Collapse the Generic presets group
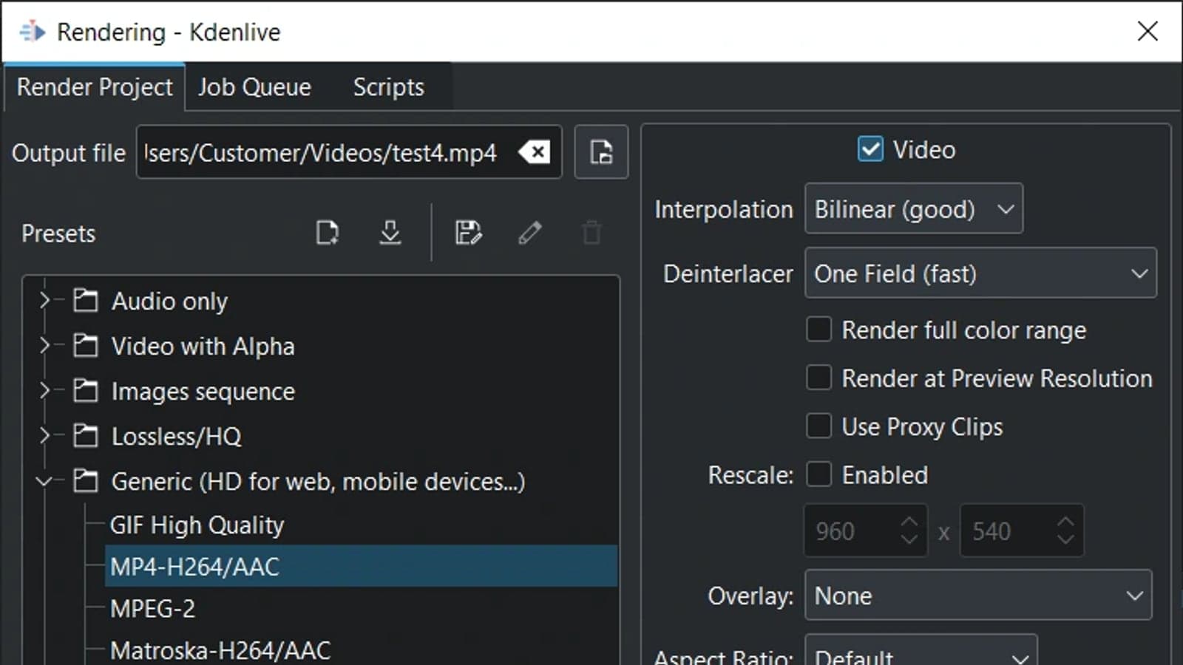 (x=44, y=482)
